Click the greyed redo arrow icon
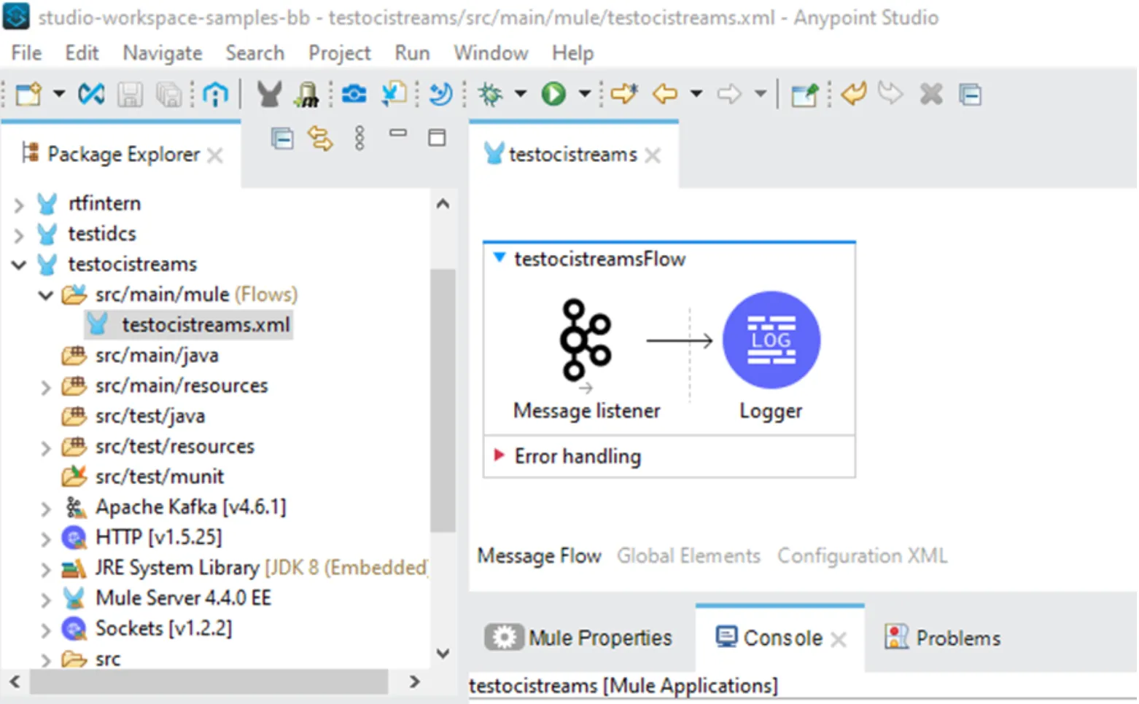 click(x=890, y=94)
